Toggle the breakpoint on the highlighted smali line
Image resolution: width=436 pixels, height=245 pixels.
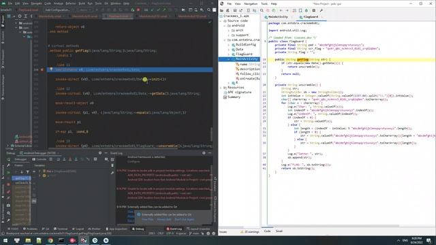tap(42, 69)
